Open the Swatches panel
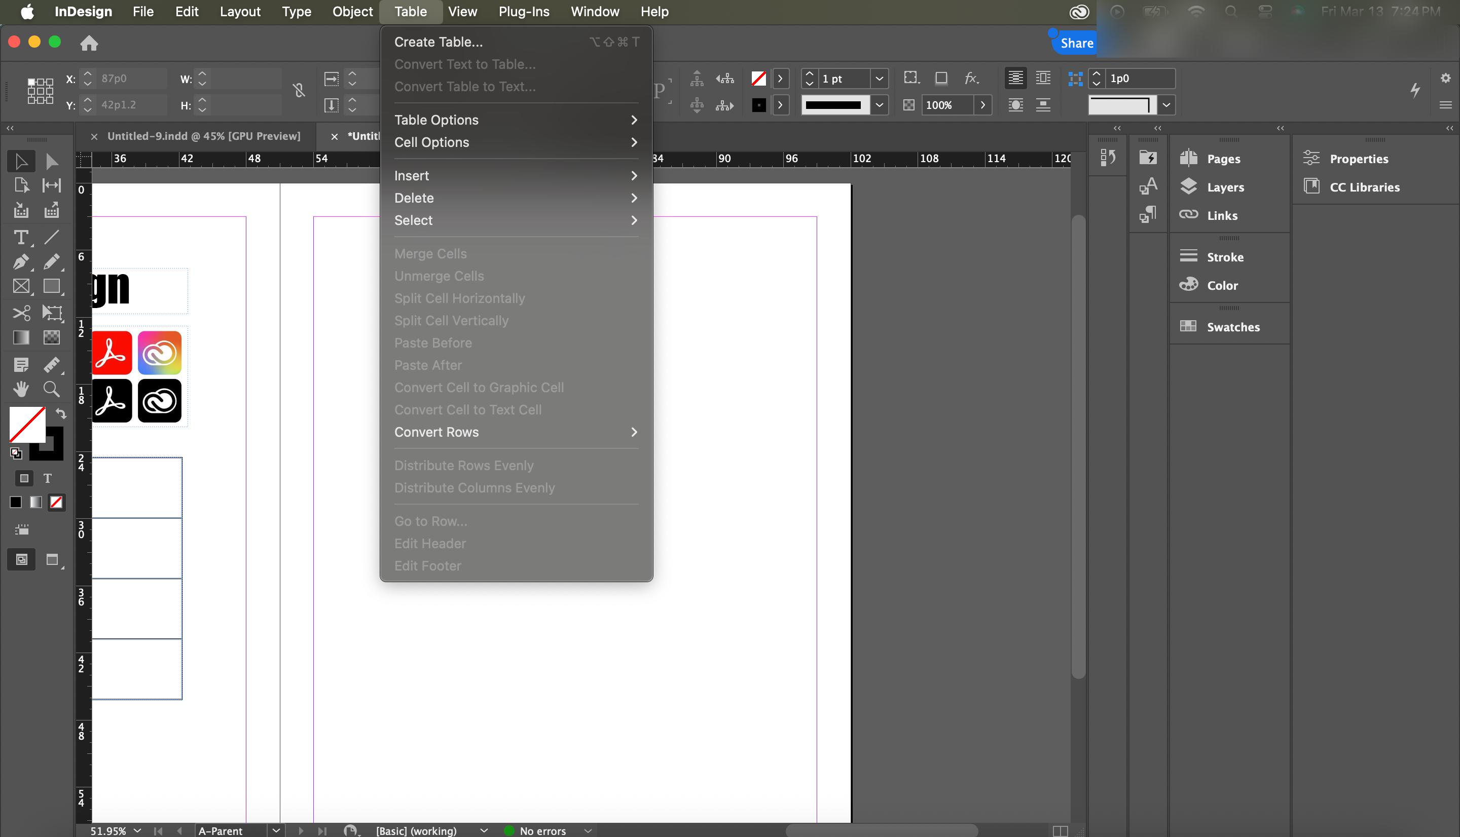 [1232, 326]
